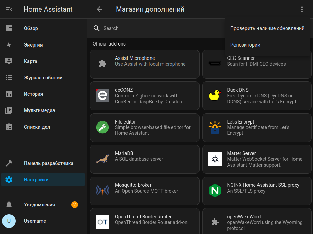Select the Let's Encrypt padlock icon
Image resolution: width=313 pixels, height=234 pixels.
[215, 127]
